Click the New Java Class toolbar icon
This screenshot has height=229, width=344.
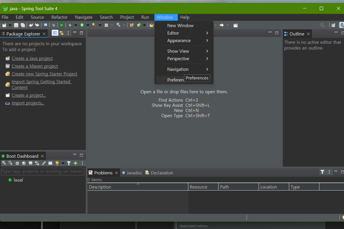click(139, 25)
